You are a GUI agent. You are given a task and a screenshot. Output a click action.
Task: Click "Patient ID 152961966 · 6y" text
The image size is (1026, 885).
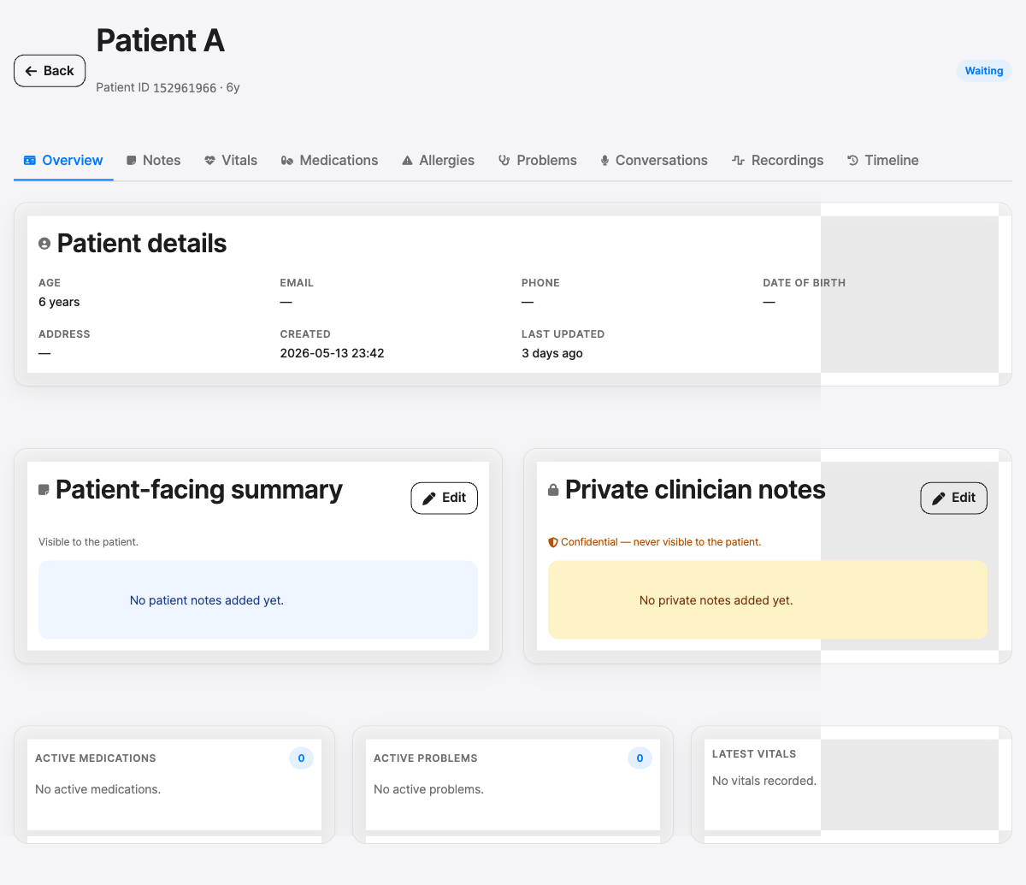click(x=168, y=87)
